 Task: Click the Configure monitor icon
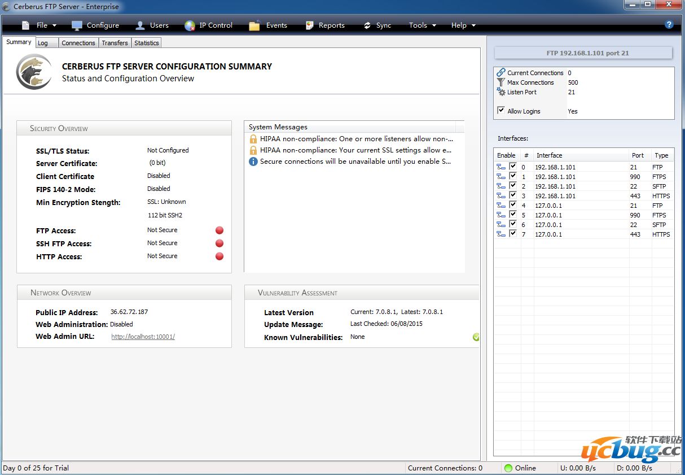tap(77, 25)
